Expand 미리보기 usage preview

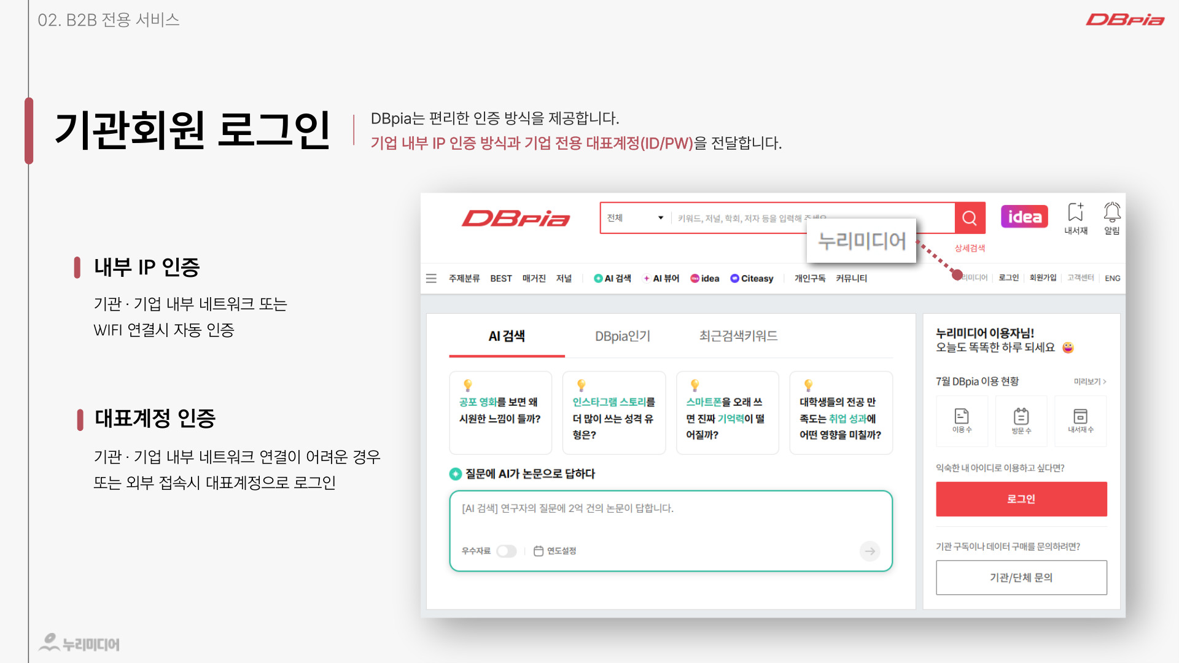click(1090, 382)
